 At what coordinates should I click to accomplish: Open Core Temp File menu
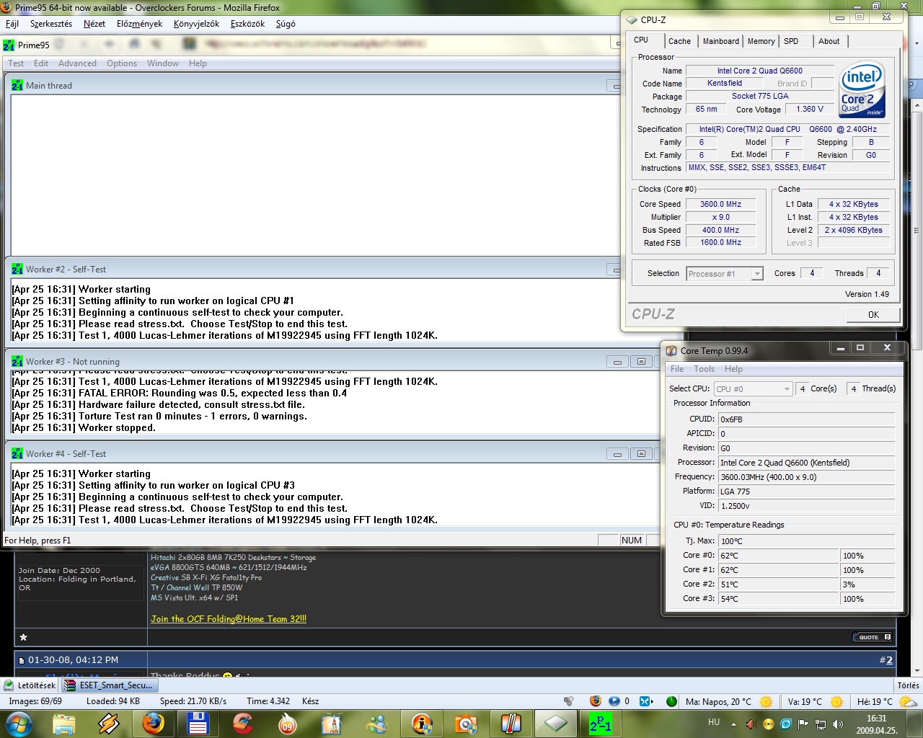click(x=677, y=369)
